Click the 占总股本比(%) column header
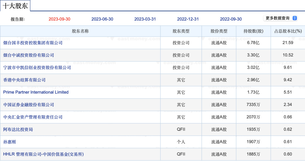Viewport: 305px width, 161px height. coord(288,31)
